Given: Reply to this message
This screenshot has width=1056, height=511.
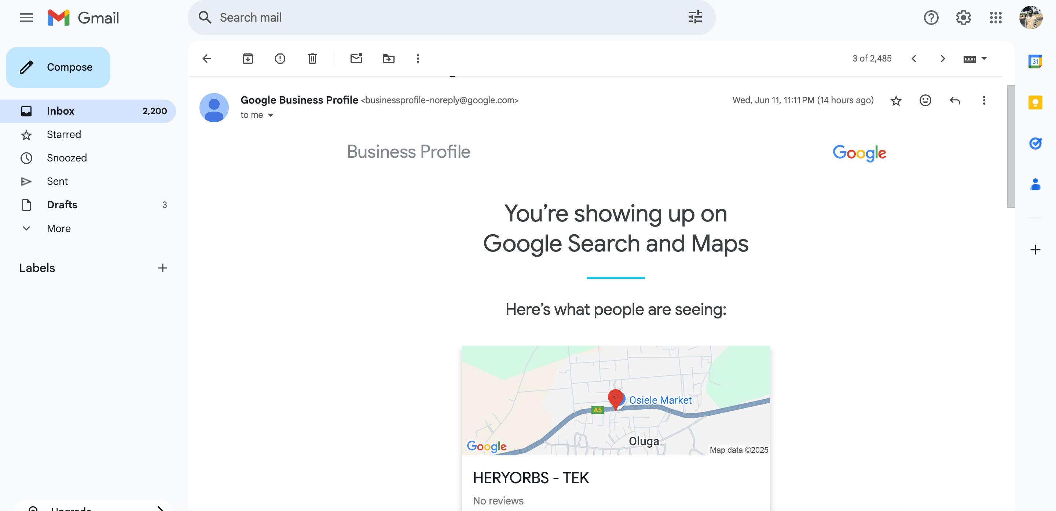Looking at the screenshot, I should [x=955, y=100].
